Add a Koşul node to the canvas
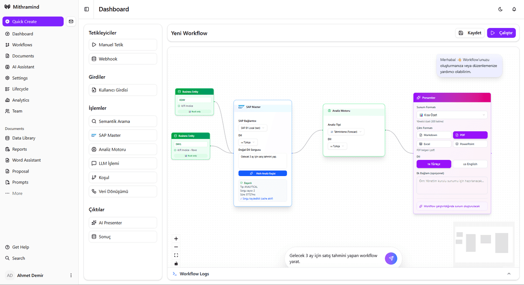524x285 pixels. (x=123, y=177)
